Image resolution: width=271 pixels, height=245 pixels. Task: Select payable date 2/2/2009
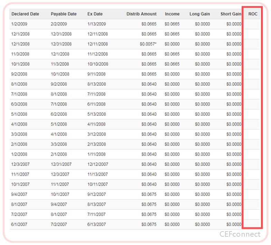coord(59,24)
